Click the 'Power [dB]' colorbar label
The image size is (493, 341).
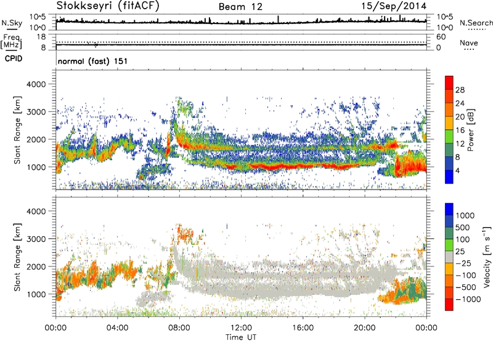[470, 130]
